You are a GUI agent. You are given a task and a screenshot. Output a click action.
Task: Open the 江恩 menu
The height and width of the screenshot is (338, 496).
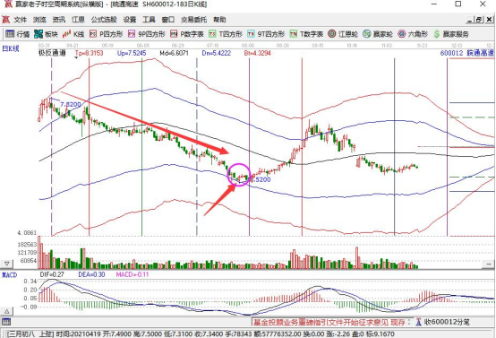(x=78, y=20)
